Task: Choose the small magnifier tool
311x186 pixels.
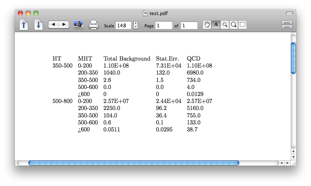Action: (x=225, y=25)
